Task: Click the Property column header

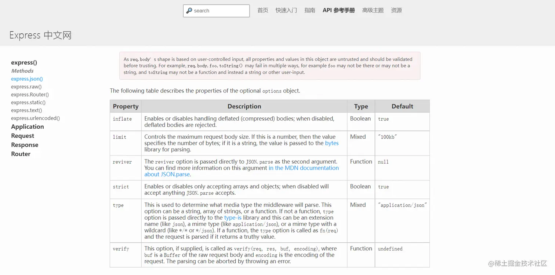Action: click(x=126, y=106)
